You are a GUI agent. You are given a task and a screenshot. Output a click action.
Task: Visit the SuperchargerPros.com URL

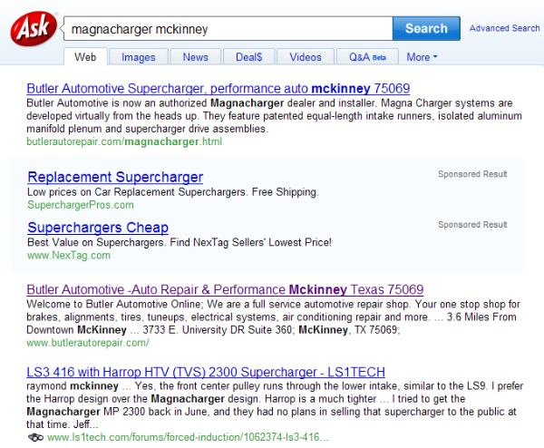coord(81,205)
